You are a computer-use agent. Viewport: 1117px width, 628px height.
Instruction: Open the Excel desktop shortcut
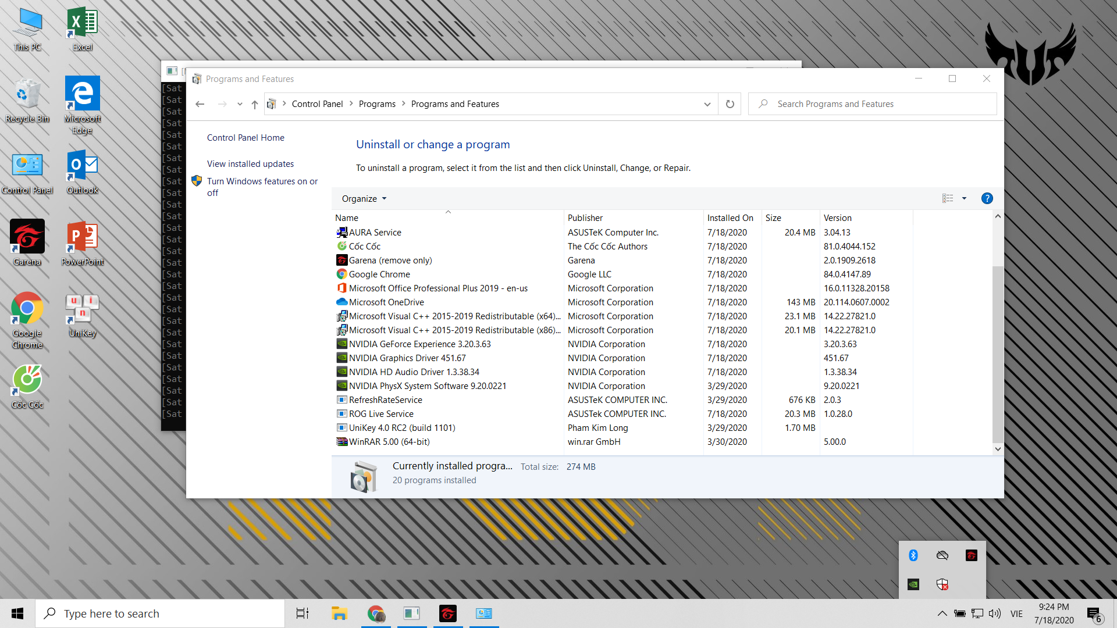click(82, 30)
